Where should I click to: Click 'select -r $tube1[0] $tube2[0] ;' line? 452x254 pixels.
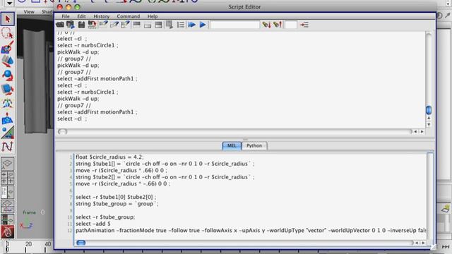(x=116, y=198)
